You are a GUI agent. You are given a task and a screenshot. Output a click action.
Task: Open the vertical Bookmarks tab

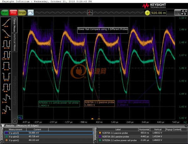pos(96,134)
